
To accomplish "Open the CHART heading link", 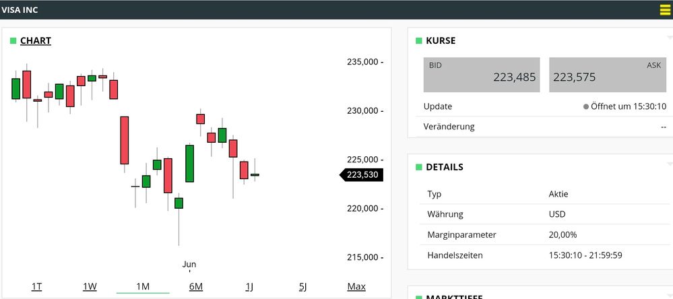I will [36, 41].
